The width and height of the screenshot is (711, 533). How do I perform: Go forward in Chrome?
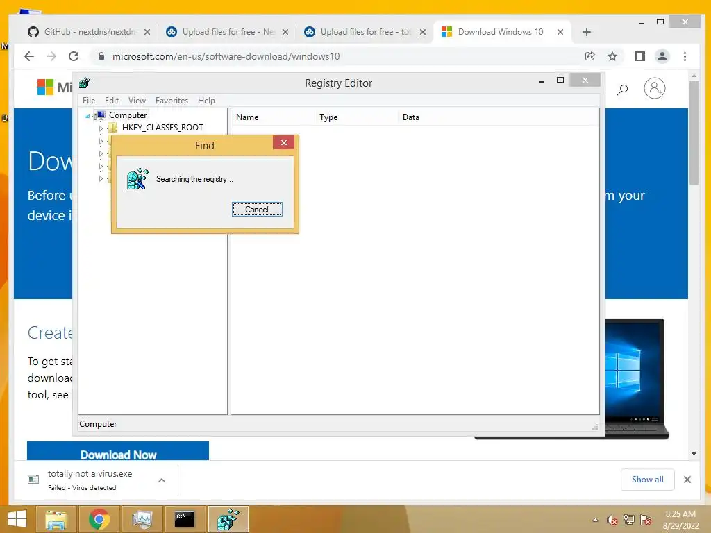[x=51, y=56]
